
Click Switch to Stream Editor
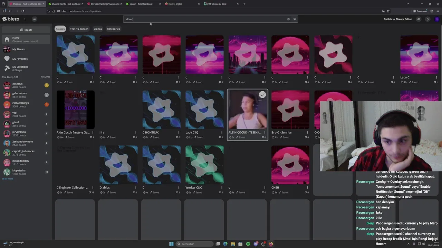click(x=398, y=19)
